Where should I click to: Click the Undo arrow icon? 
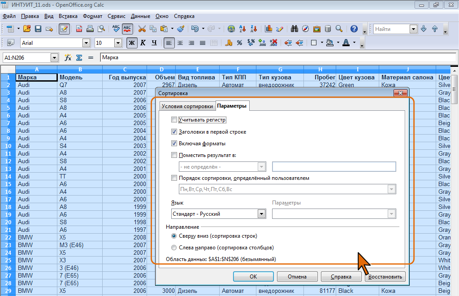point(195,29)
